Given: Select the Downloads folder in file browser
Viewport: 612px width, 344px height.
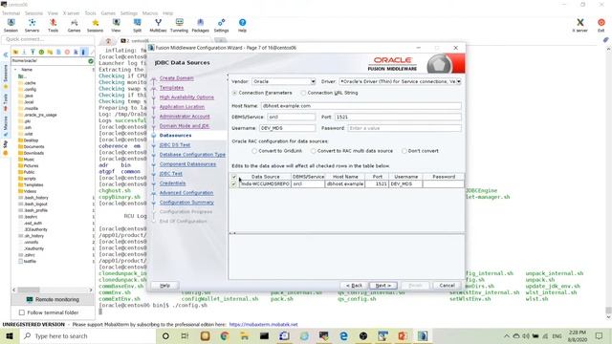Looking at the screenshot, I should [31, 153].
